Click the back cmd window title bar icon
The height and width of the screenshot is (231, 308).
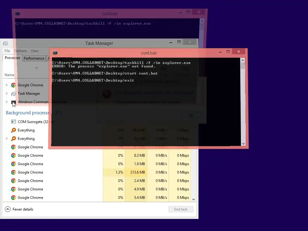click(x=17, y=14)
